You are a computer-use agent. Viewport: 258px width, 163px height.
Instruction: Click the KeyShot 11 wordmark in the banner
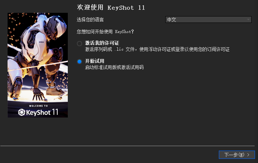pyautogui.click(x=42, y=112)
